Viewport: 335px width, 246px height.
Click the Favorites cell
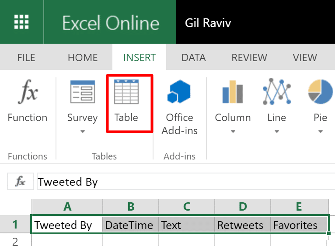[x=299, y=225]
